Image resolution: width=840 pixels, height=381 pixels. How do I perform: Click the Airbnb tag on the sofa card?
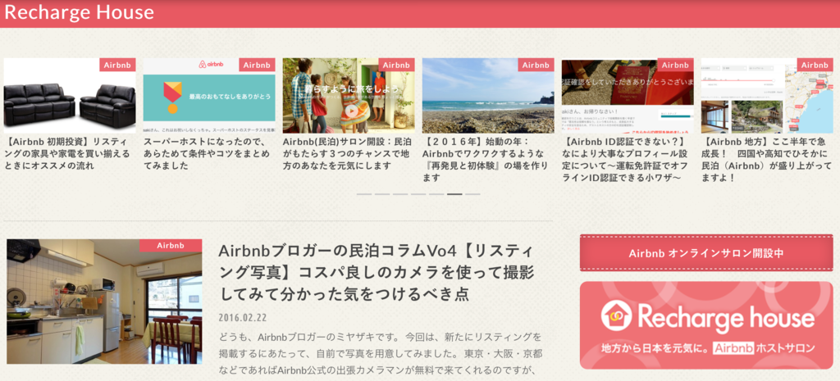117,65
